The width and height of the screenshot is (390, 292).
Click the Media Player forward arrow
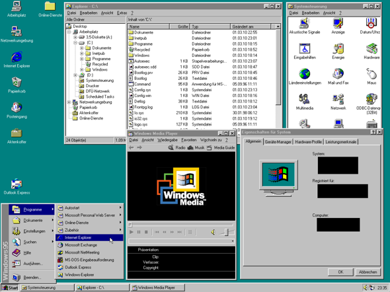pyautogui.click(x=139, y=147)
